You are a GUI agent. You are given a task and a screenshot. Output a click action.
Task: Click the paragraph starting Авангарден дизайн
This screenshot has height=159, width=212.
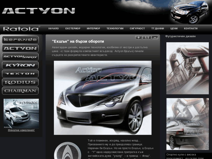100,51
